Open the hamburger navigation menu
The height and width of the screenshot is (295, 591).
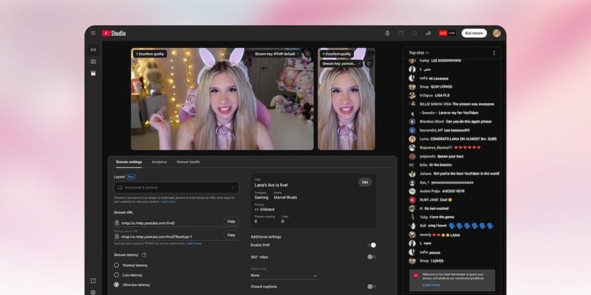pos(93,33)
